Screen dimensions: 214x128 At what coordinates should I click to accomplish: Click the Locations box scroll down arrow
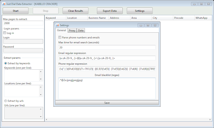point(41,95)
